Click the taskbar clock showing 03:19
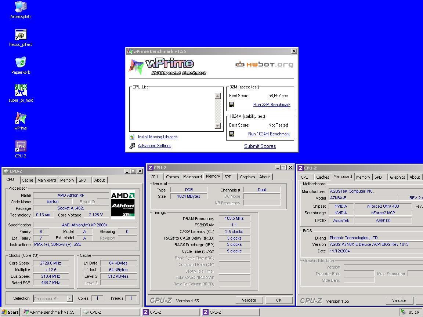Image resolution: width=423 pixels, height=317 pixels. [x=414, y=312]
